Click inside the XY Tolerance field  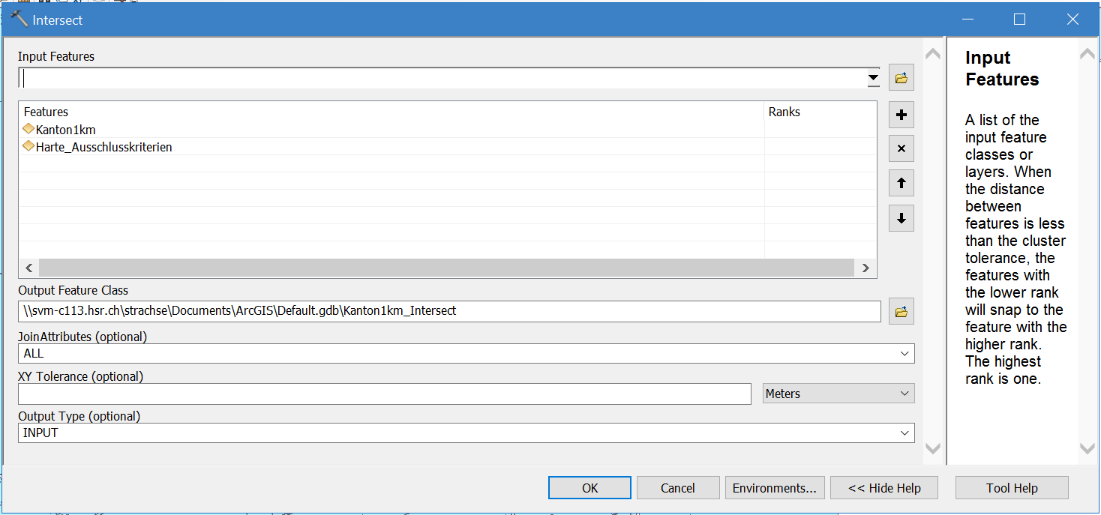pos(384,394)
